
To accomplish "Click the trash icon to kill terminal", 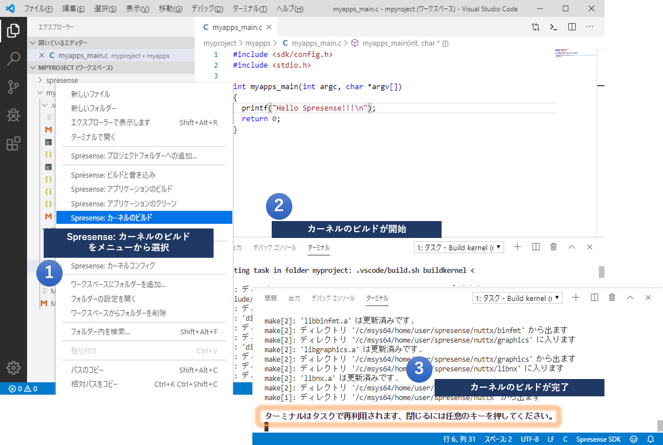I will (x=612, y=297).
